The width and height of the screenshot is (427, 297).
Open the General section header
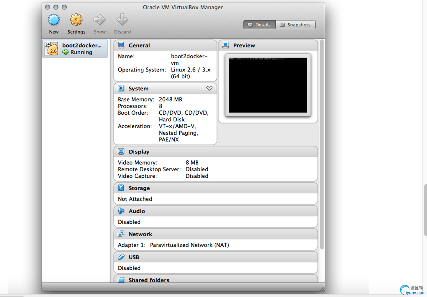coord(165,45)
